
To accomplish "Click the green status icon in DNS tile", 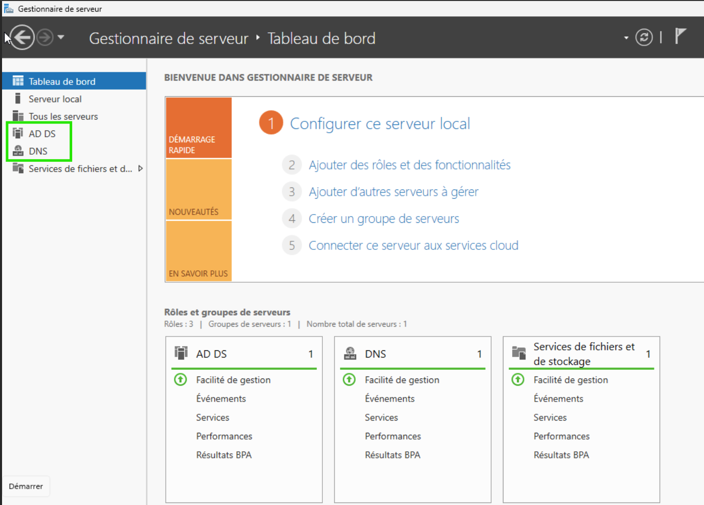I will (349, 380).
